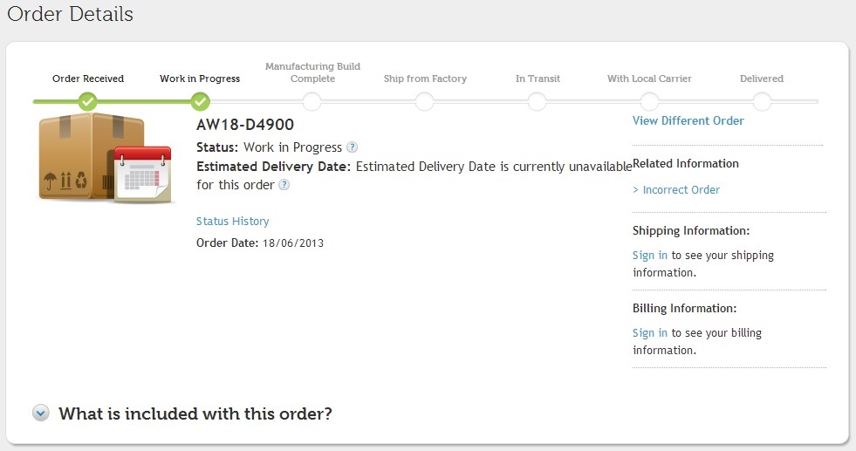The width and height of the screenshot is (856, 451).
Task: Click help icon next to Status
Action: tap(352, 147)
